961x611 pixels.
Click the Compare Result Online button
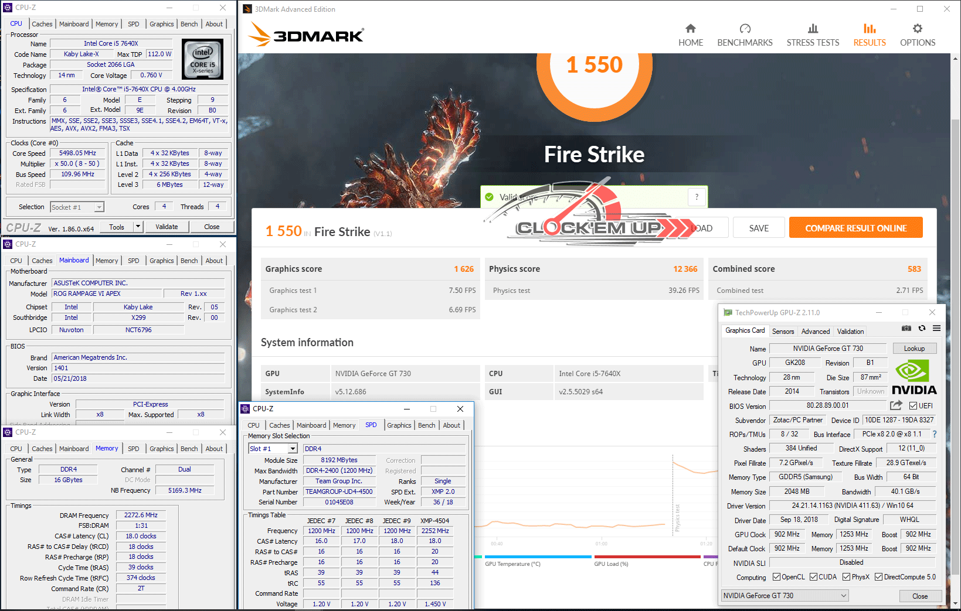855,228
